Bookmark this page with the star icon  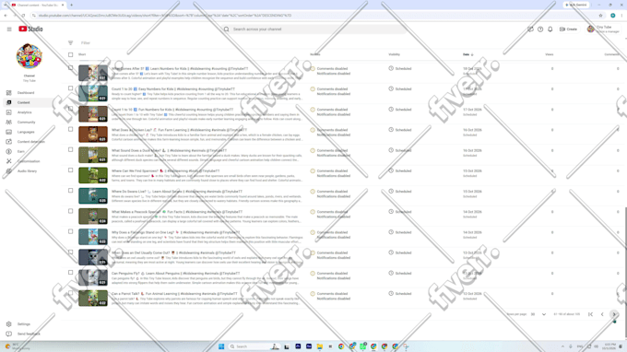pyautogui.click(x=600, y=16)
